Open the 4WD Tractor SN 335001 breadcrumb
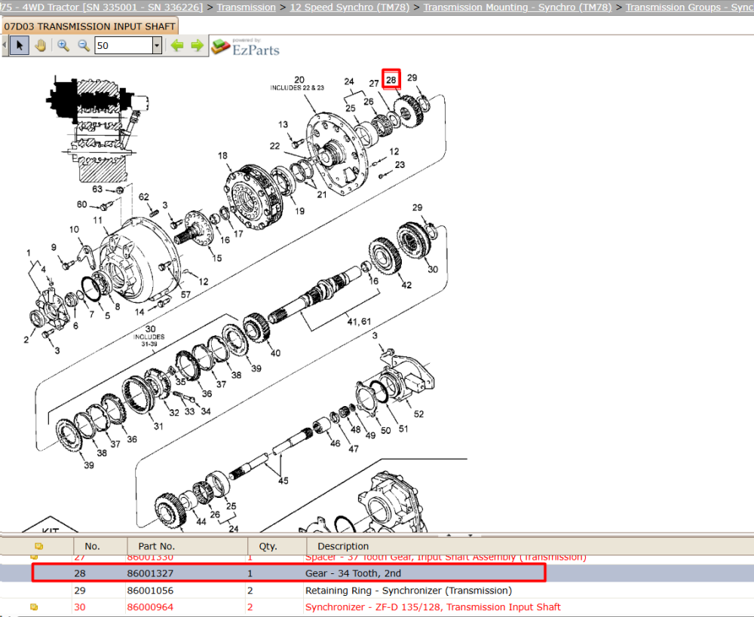Image resolution: width=754 pixels, height=617 pixels. click(101, 8)
